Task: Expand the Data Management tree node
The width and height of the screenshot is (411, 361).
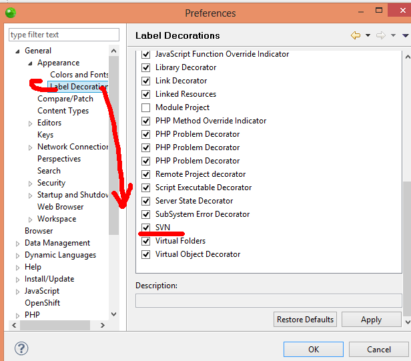Action: pos(18,244)
